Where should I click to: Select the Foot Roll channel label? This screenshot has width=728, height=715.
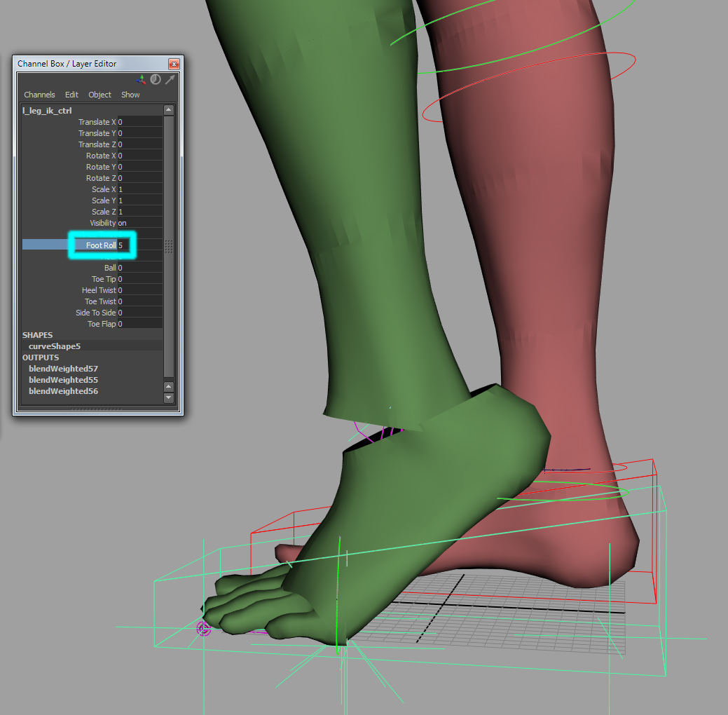point(101,245)
